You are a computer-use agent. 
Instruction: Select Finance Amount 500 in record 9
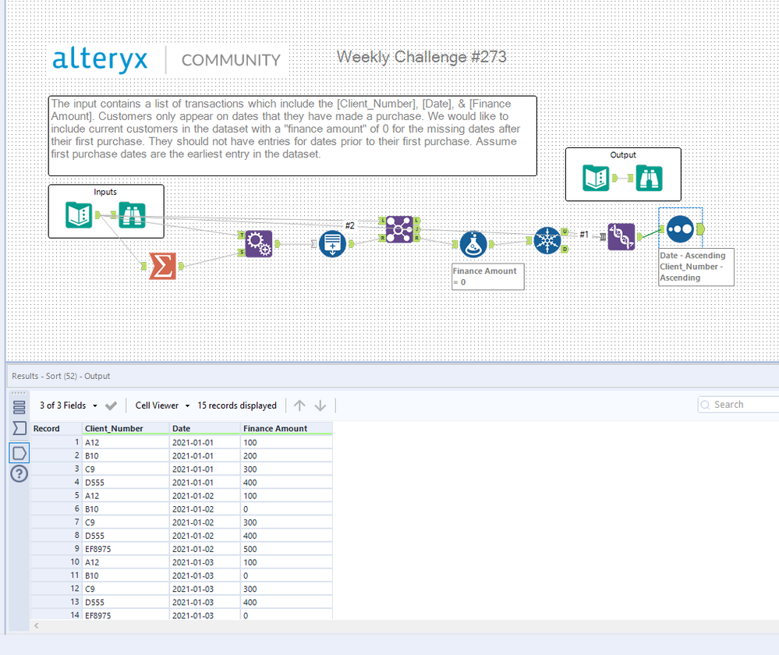[x=286, y=549]
